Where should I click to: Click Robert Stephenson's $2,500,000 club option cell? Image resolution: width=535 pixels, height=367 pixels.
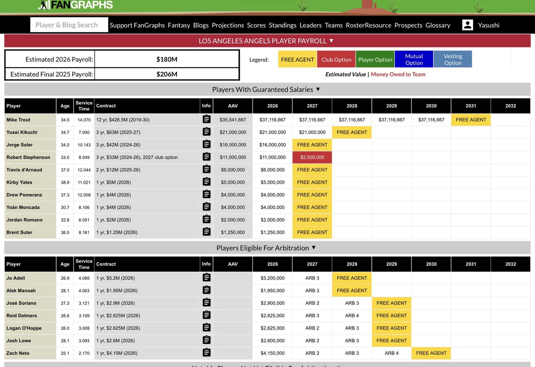coord(312,157)
